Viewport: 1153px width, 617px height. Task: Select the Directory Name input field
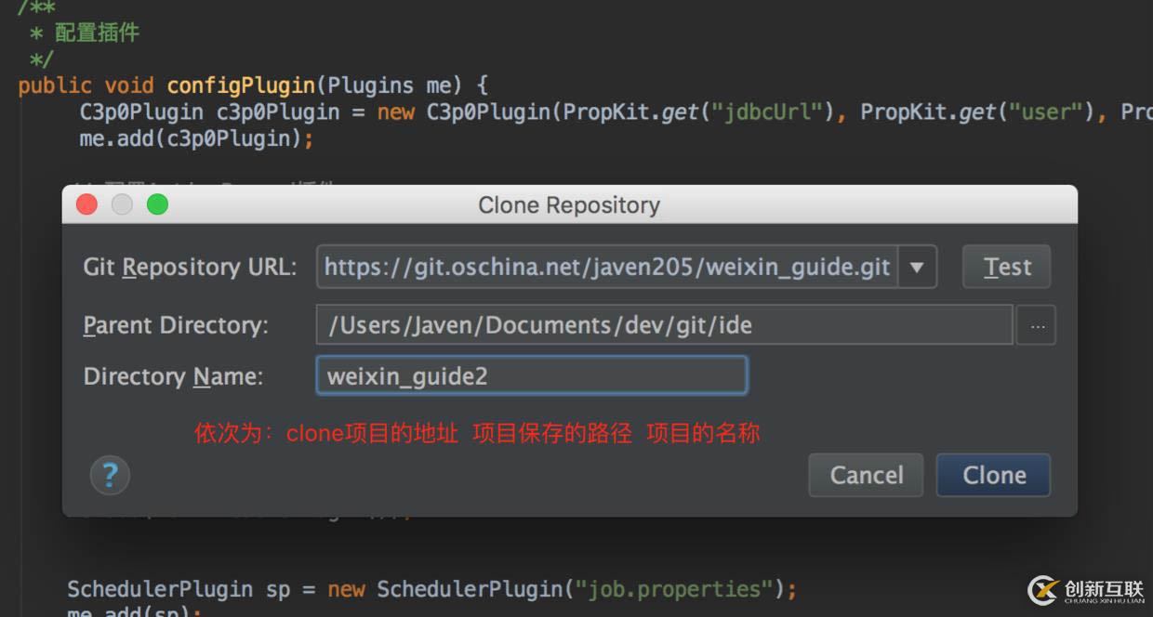coord(531,376)
